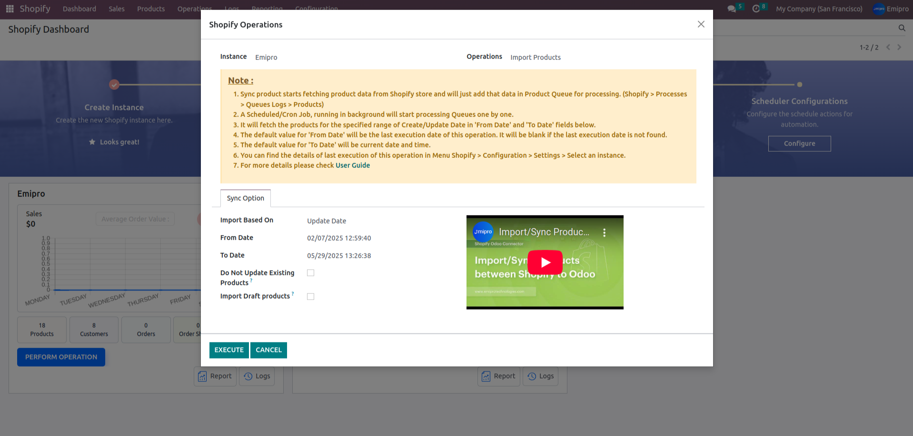Click the Create Instance checkmark step icon
913x436 pixels.
114,85
